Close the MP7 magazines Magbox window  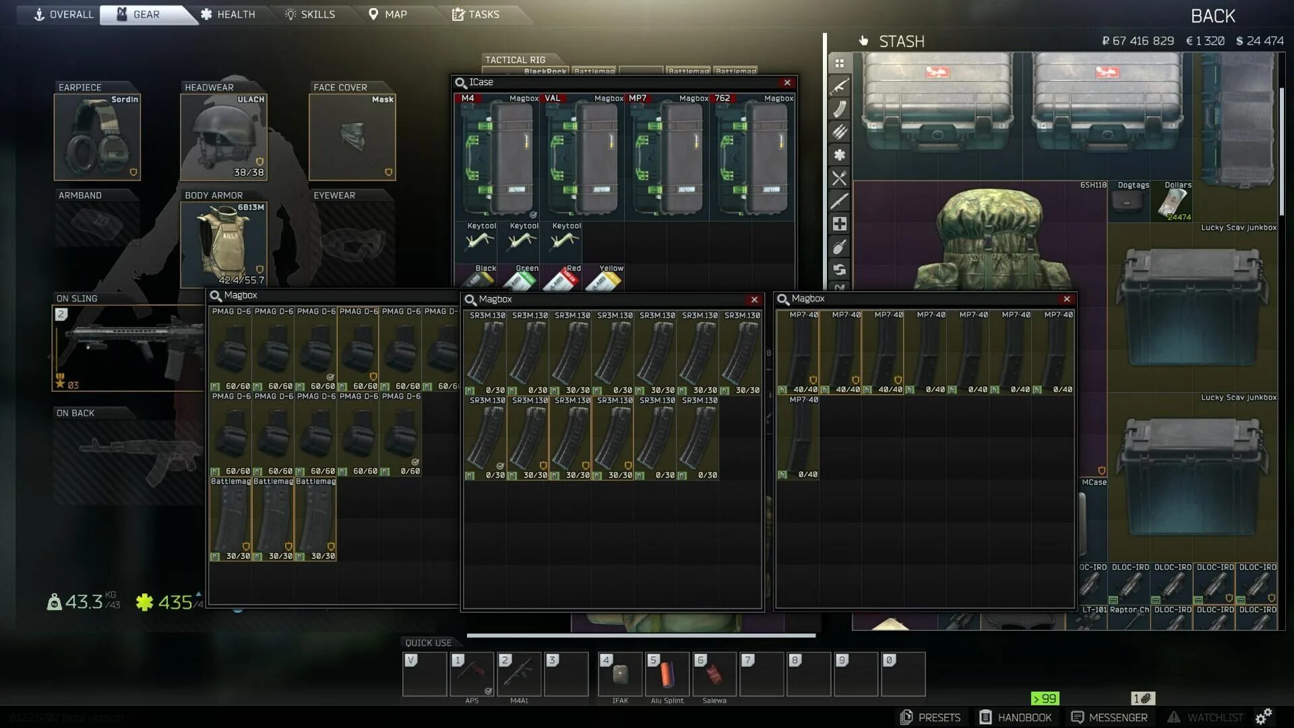coord(1066,299)
